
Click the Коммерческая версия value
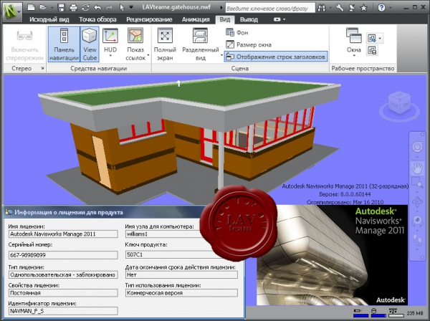click(x=181, y=293)
